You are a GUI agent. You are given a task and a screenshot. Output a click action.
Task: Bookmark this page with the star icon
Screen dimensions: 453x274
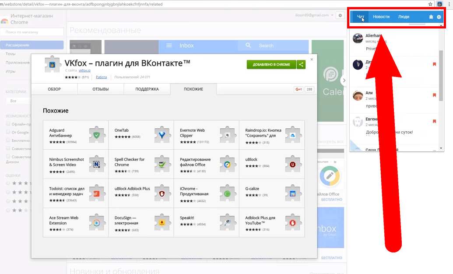tap(430, 4)
